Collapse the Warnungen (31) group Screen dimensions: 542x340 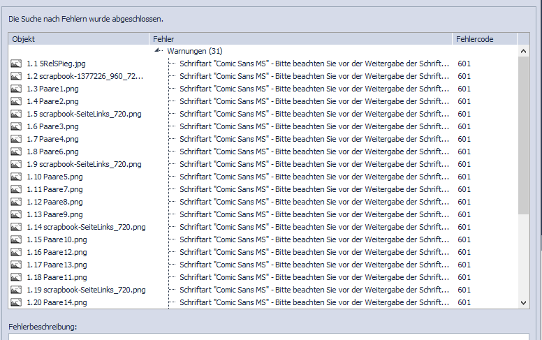click(x=159, y=51)
